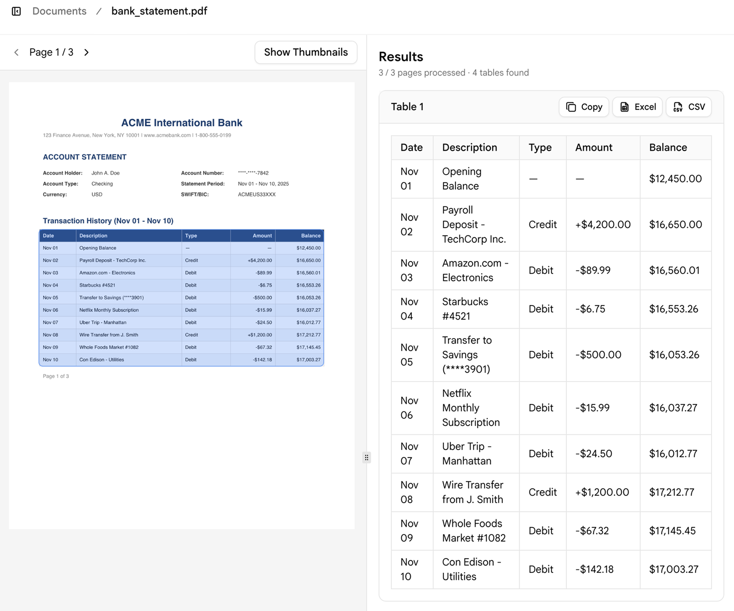Select the Description column header

point(470,147)
